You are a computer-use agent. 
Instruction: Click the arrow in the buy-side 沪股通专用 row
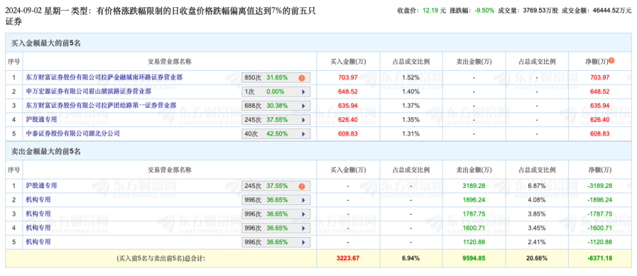click(302, 119)
